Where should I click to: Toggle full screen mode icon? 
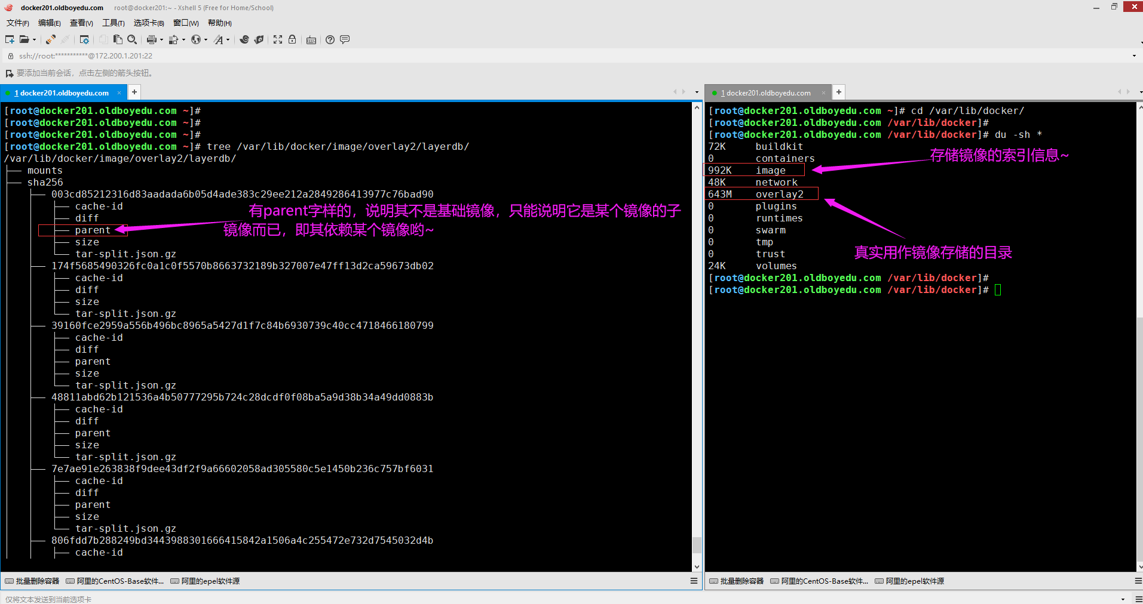tap(278, 39)
